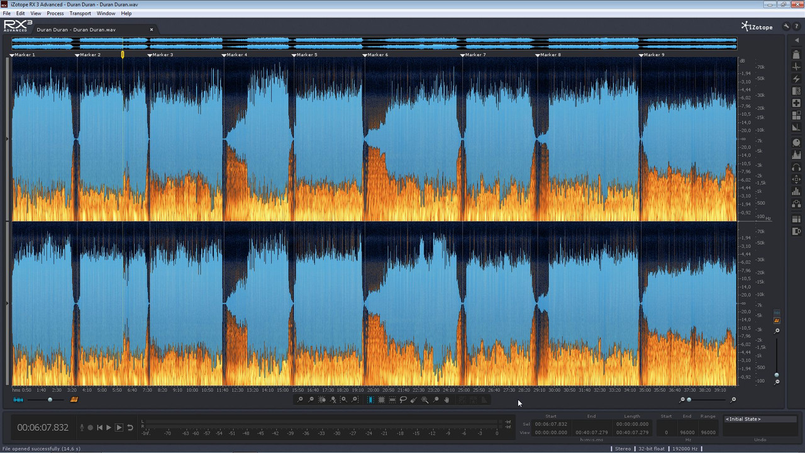Open the Window menu
Screen dimensions: 805x453
[x=106, y=13]
